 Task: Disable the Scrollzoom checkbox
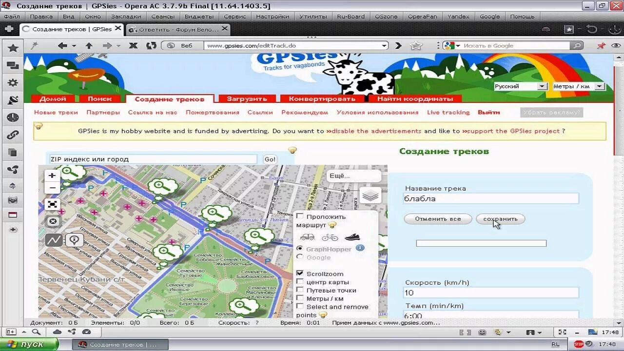300,273
